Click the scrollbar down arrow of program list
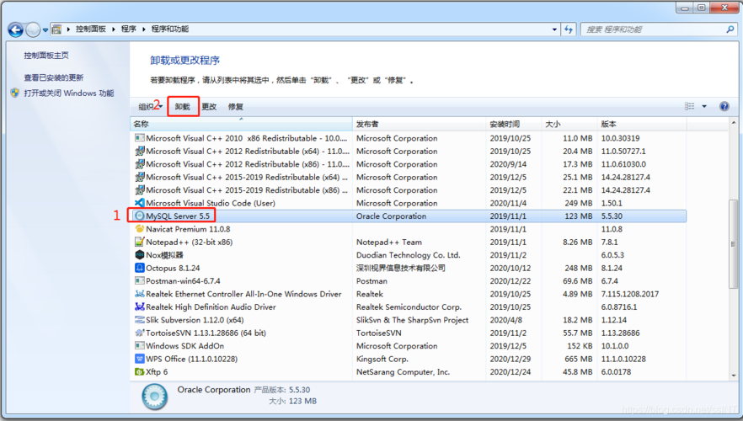 [x=734, y=376]
